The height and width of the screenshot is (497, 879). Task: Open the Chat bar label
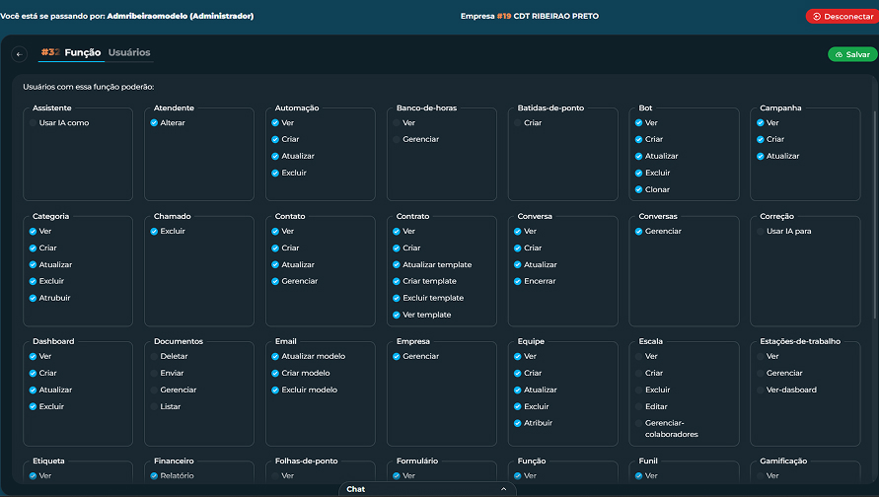355,489
